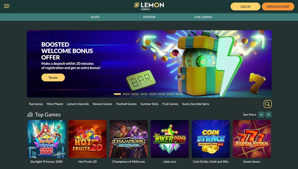Image resolution: width=298 pixels, height=169 pixels.
Task: Open the Joker Pro game thumbnail
Action: 170,139
